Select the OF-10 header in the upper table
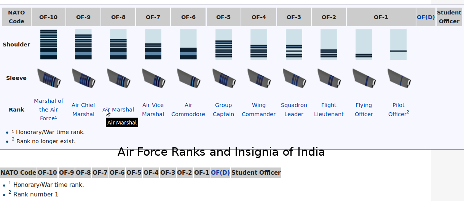464x201 pixels. click(48, 17)
